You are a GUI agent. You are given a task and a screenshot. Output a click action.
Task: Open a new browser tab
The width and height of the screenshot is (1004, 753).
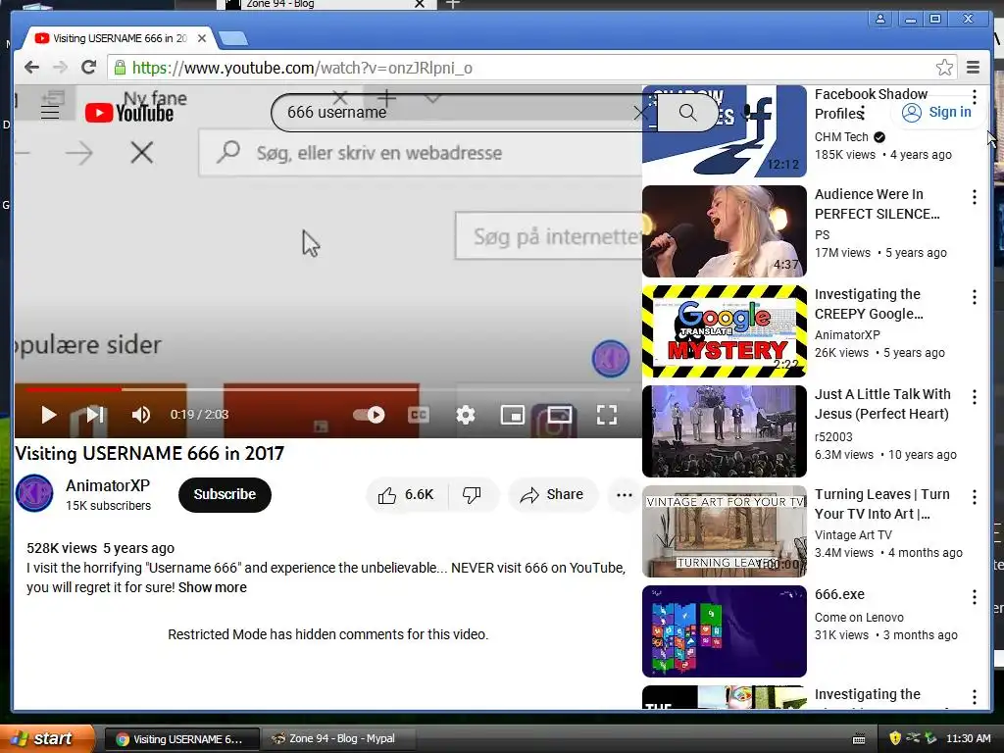(x=233, y=39)
